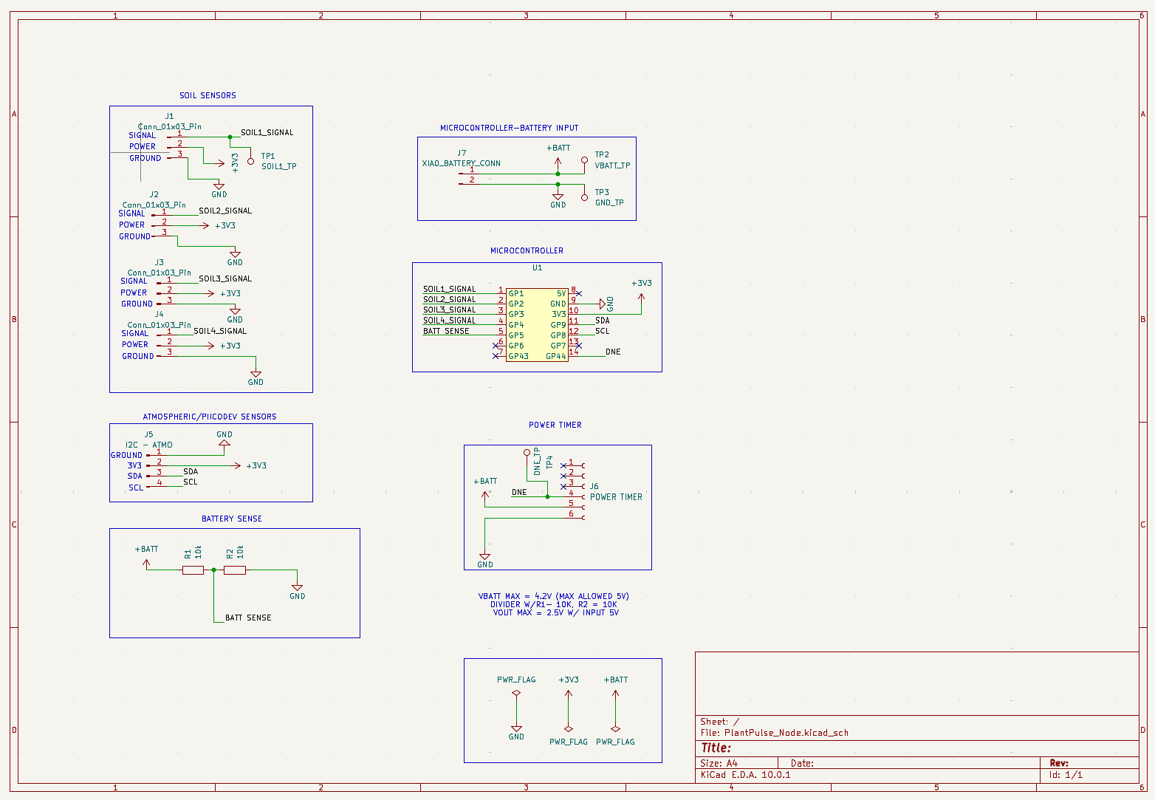Click the Size: A4 field
The height and width of the screenshot is (800, 1155).
point(719,763)
